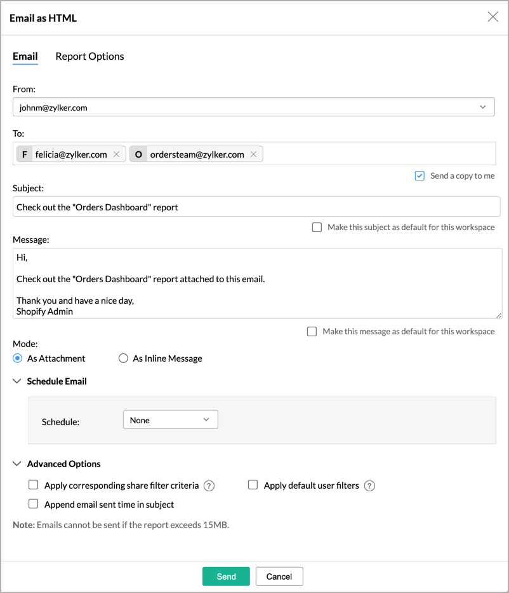Click the Subject input field
Viewport: 509px width, 593px height.
pos(254,206)
